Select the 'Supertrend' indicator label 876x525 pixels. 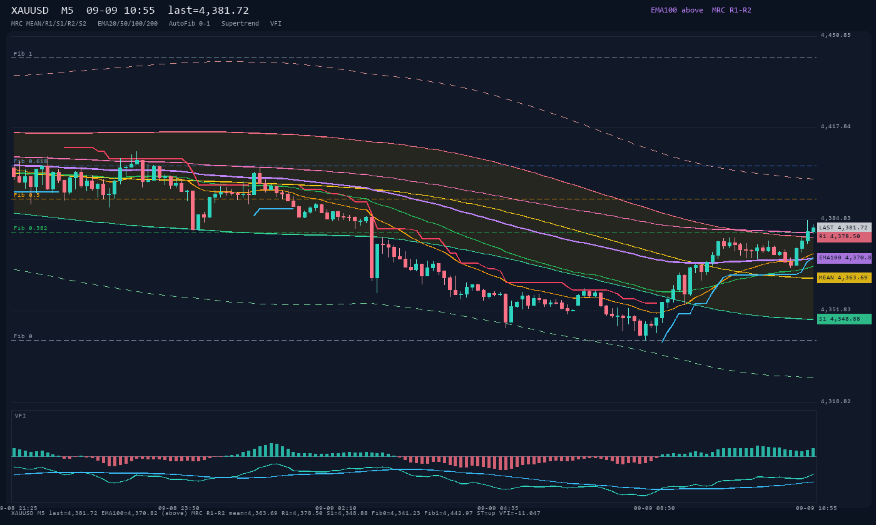[240, 24]
